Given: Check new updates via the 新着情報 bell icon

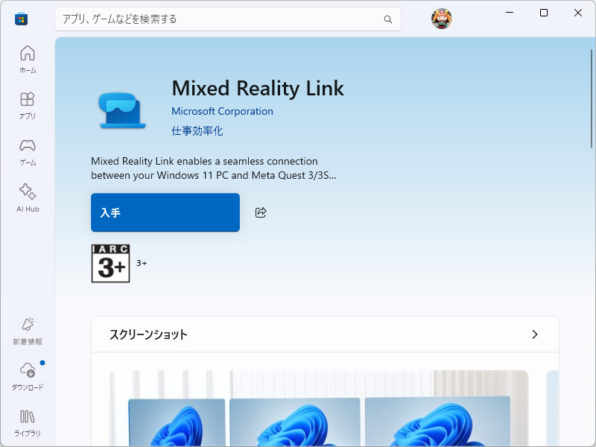Looking at the screenshot, I should pyautogui.click(x=27, y=328).
